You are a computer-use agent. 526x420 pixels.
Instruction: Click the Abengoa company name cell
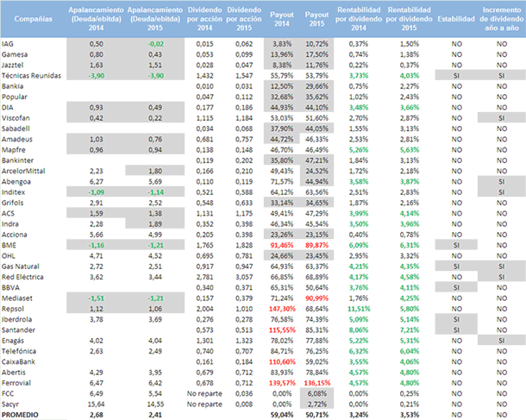tap(16, 182)
